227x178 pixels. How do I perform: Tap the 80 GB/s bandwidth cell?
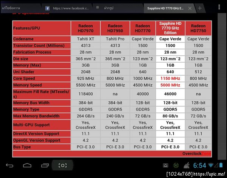click(170, 116)
